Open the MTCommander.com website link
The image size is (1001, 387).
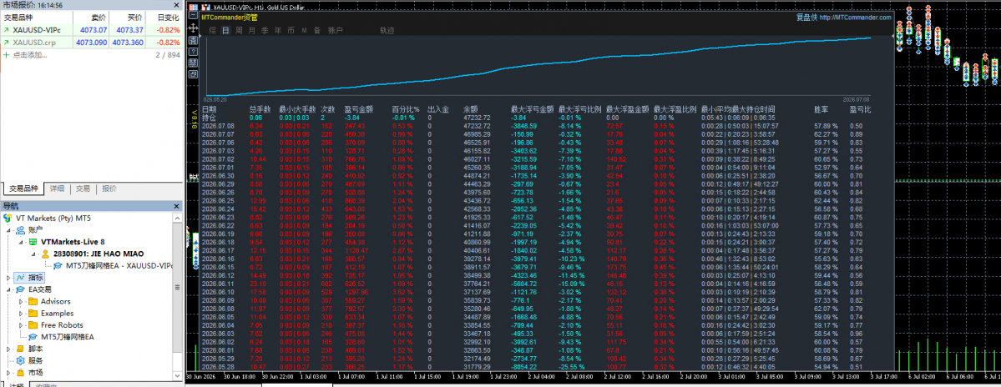[855, 18]
